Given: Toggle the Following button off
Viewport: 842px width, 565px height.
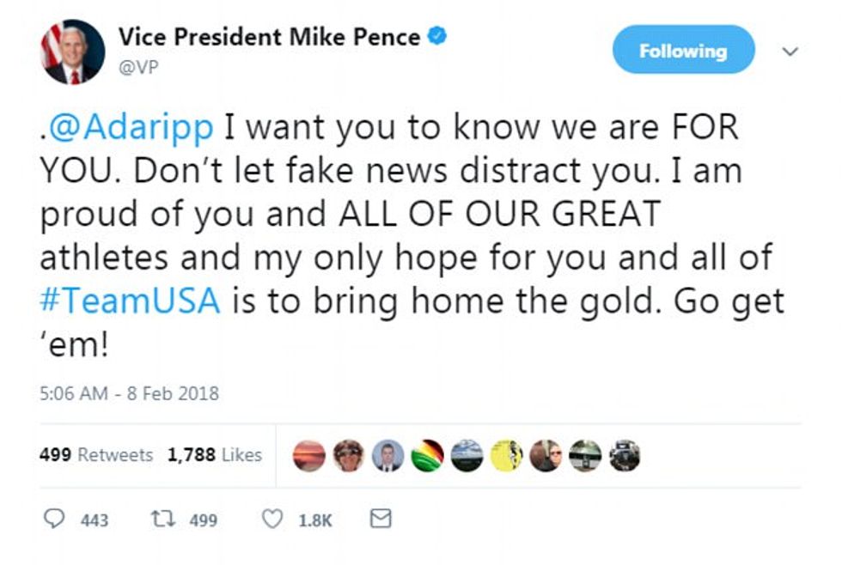Looking at the screenshot, I should pyautogui.click(x=683, y=51).
